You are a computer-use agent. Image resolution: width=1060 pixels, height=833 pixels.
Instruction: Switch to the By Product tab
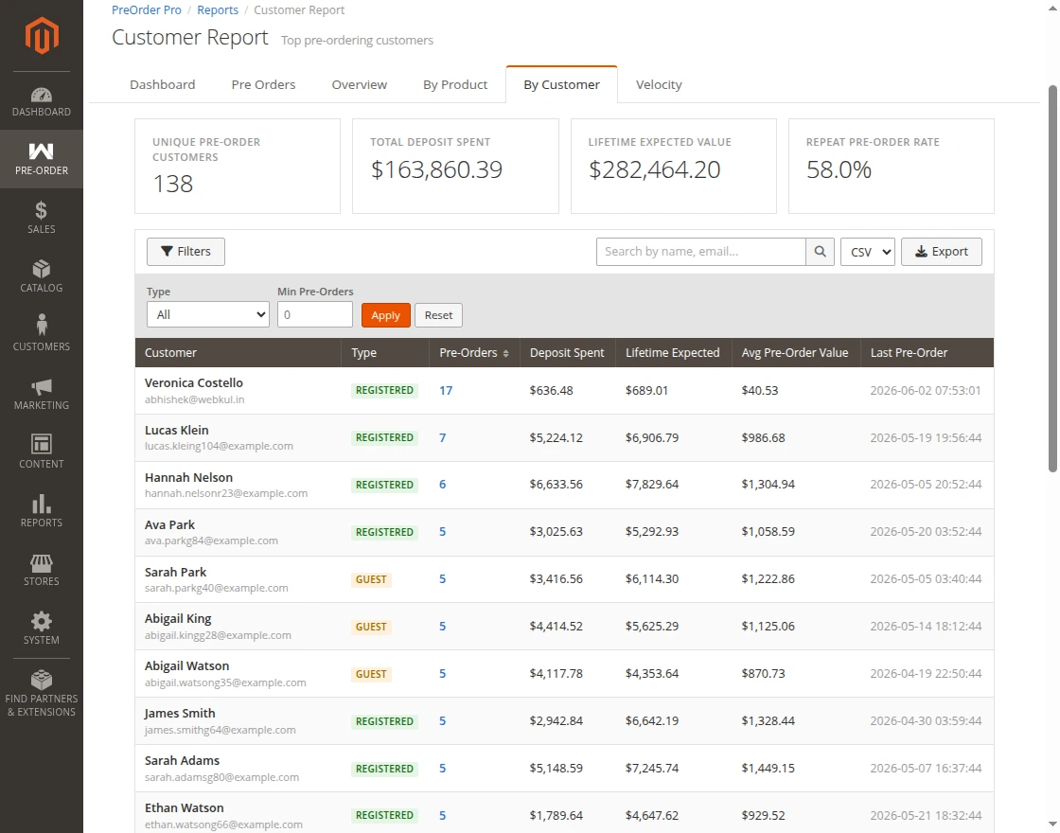click(x=455, y=84)
